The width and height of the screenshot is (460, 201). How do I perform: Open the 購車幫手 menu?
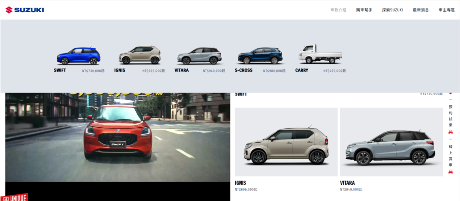pyautogui.click(x=364, y=10)
